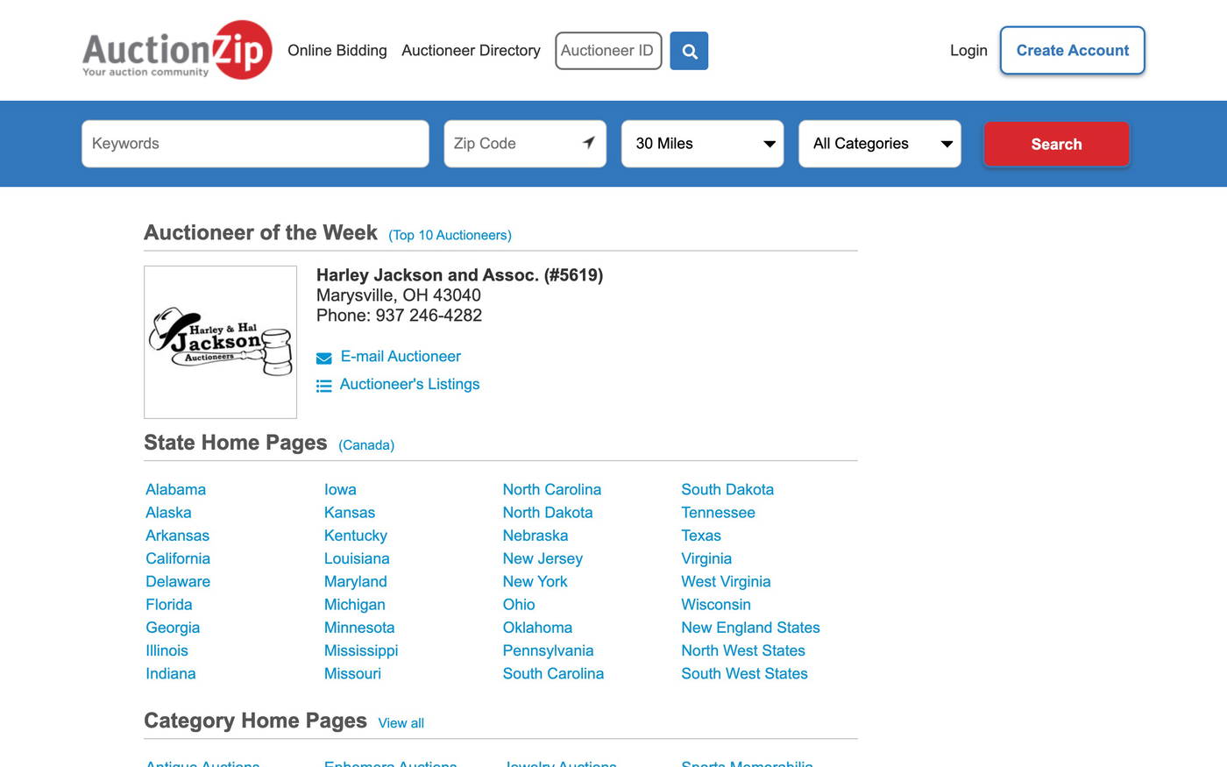Click the location arrow in Zip Code field
This screenshot has width=1227, height=767.
588,143
